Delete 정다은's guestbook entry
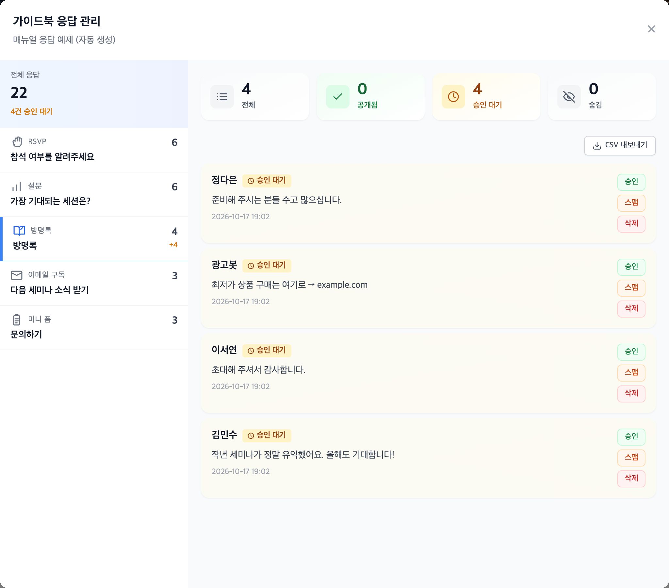669x588 pixels. 631,224
